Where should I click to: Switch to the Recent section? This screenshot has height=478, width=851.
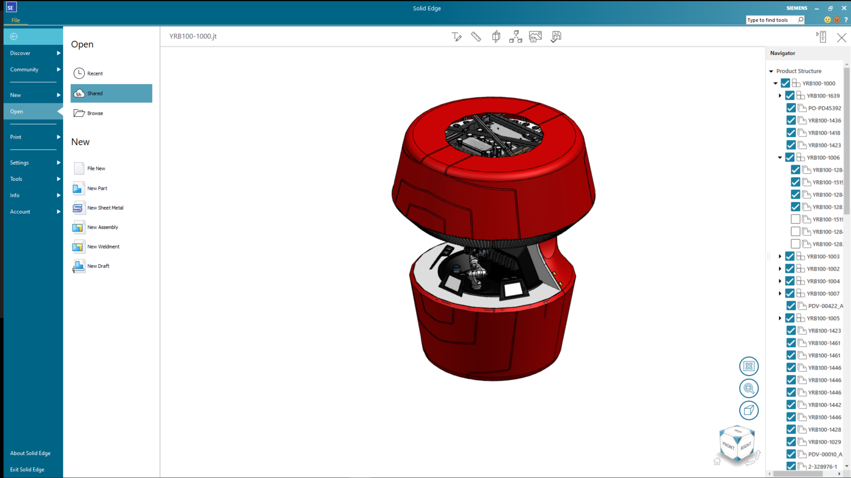pyautogui.click(x=94, y=73)
